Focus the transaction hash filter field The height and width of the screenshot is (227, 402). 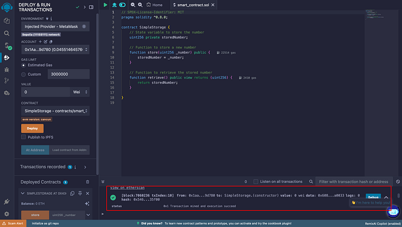click(x=354, y=182)
